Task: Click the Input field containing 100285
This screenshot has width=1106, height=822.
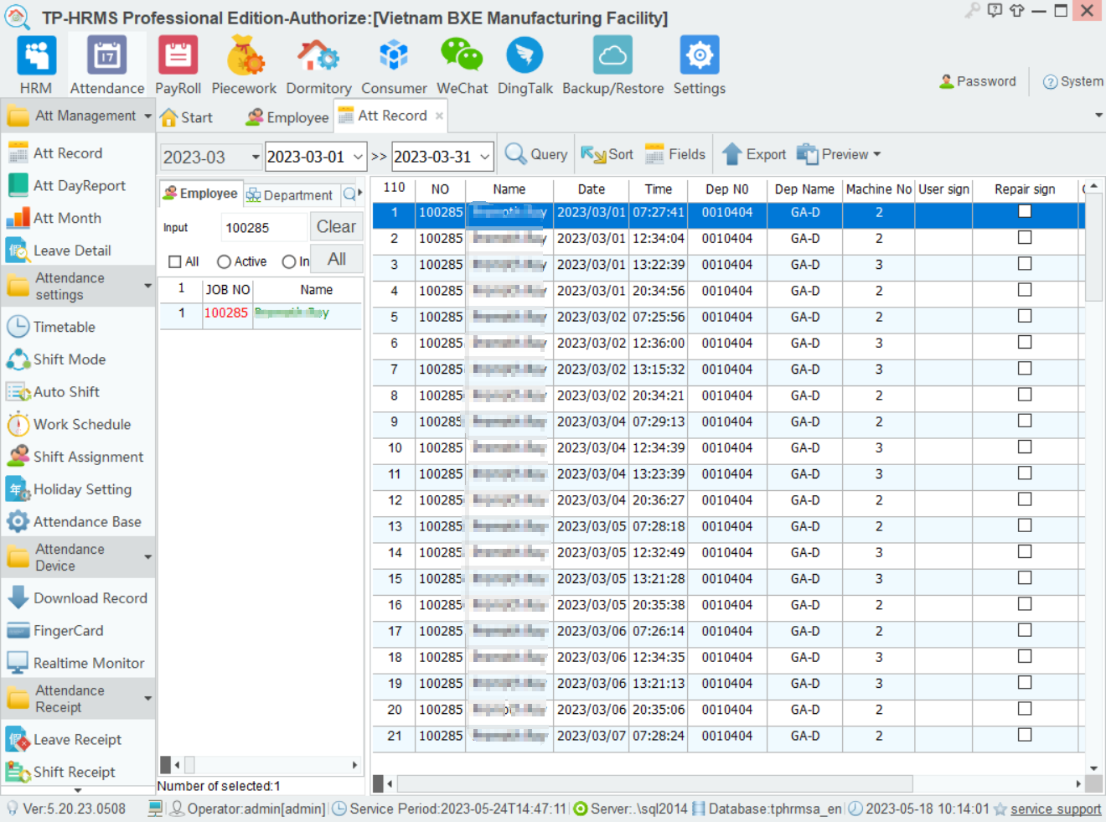Action: coord(264,227)
